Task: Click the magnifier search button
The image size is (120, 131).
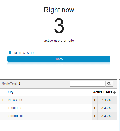Action: (x=109, y=84)
